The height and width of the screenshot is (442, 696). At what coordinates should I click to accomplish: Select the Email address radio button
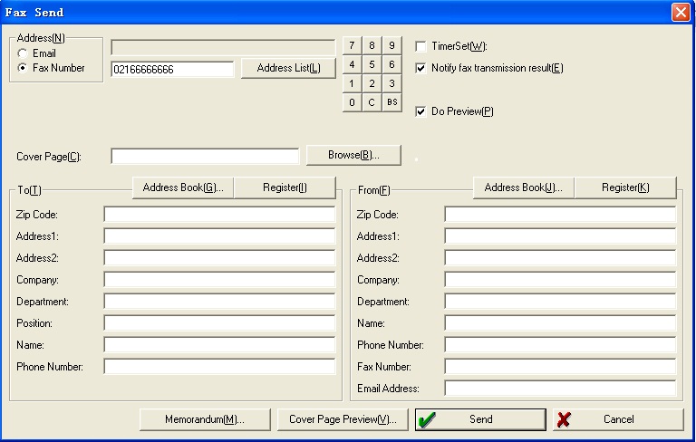pos(23,54)
